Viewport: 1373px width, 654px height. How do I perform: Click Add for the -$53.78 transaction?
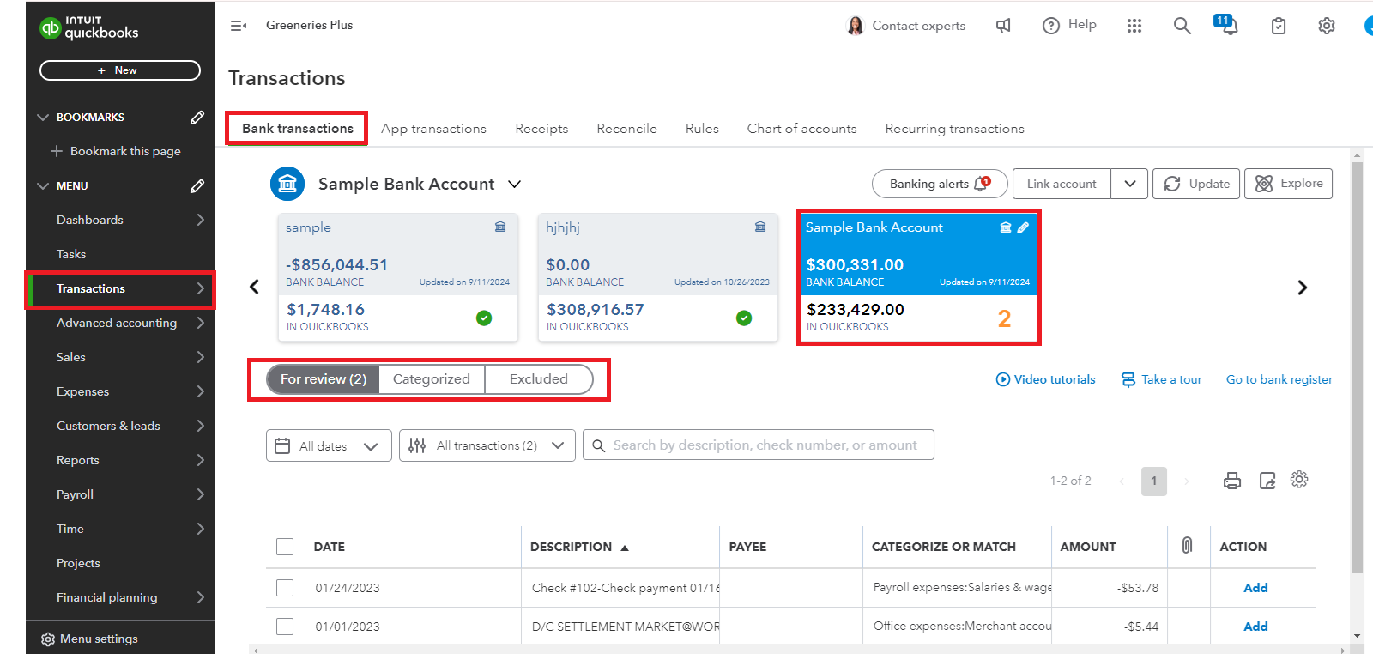(x=1255, y=588)
